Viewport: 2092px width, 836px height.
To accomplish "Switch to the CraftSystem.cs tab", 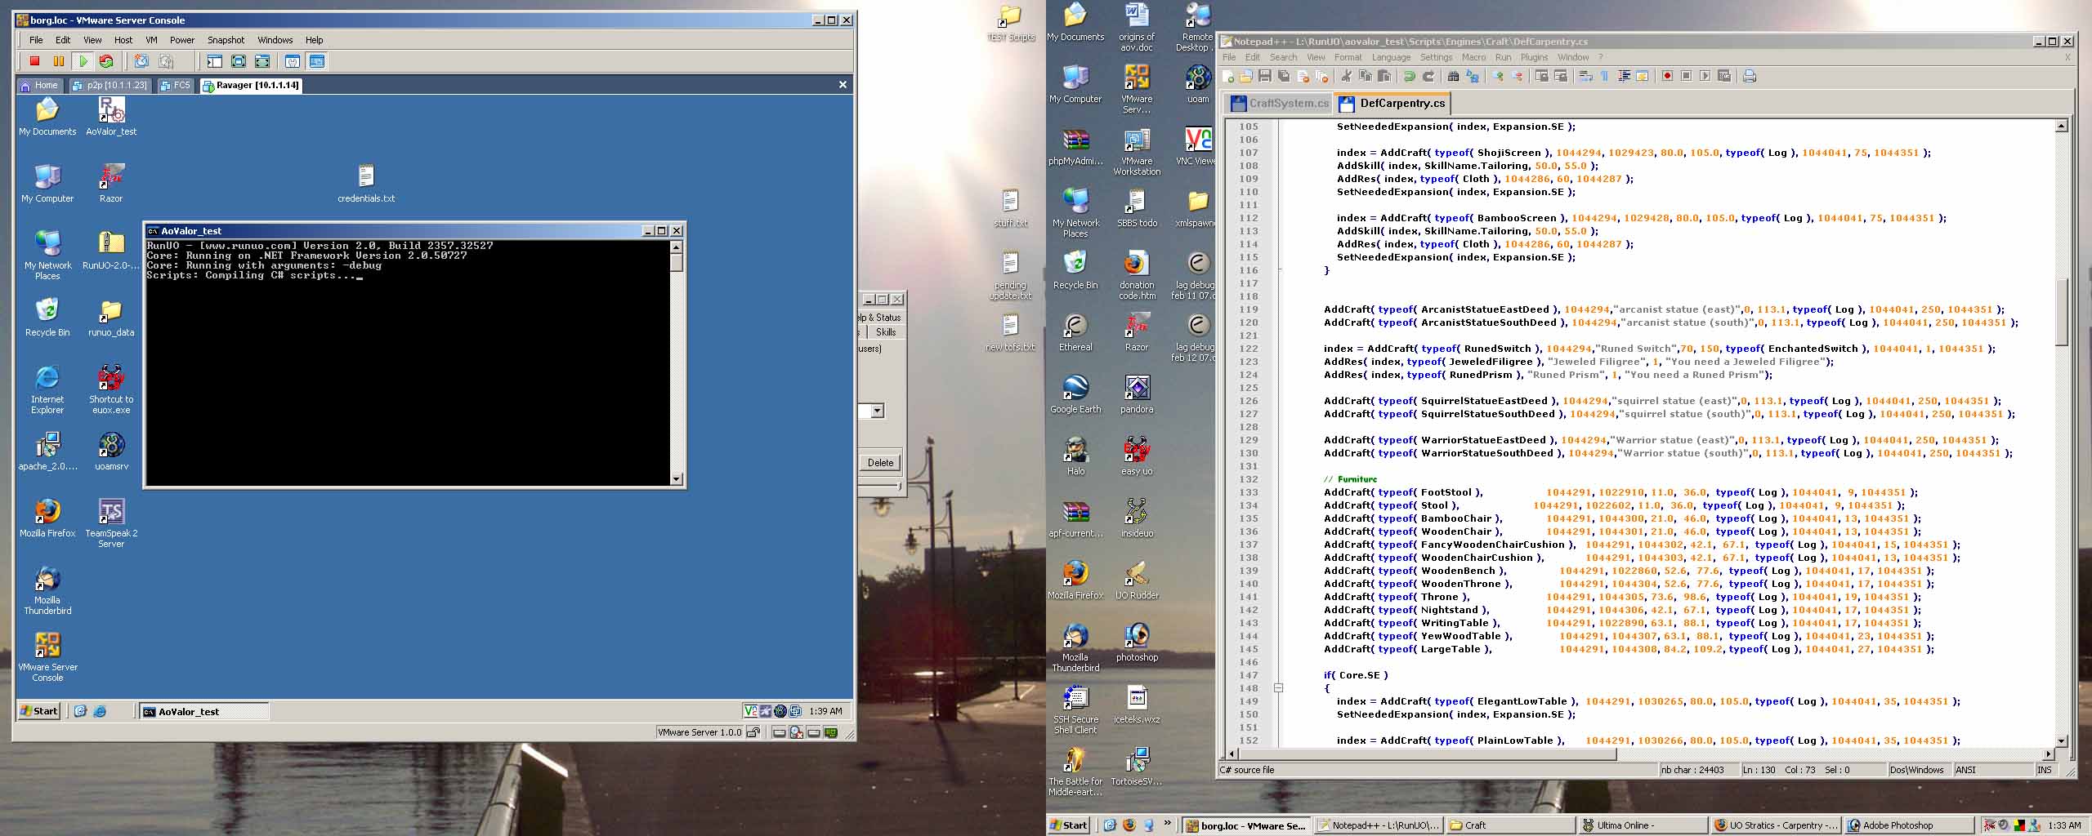I will (1280, 103).
